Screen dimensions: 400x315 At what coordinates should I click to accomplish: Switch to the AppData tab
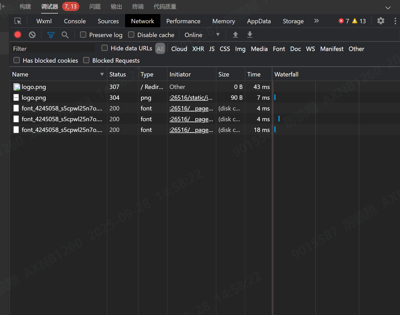pyautogui.click(x=259, y=21)
